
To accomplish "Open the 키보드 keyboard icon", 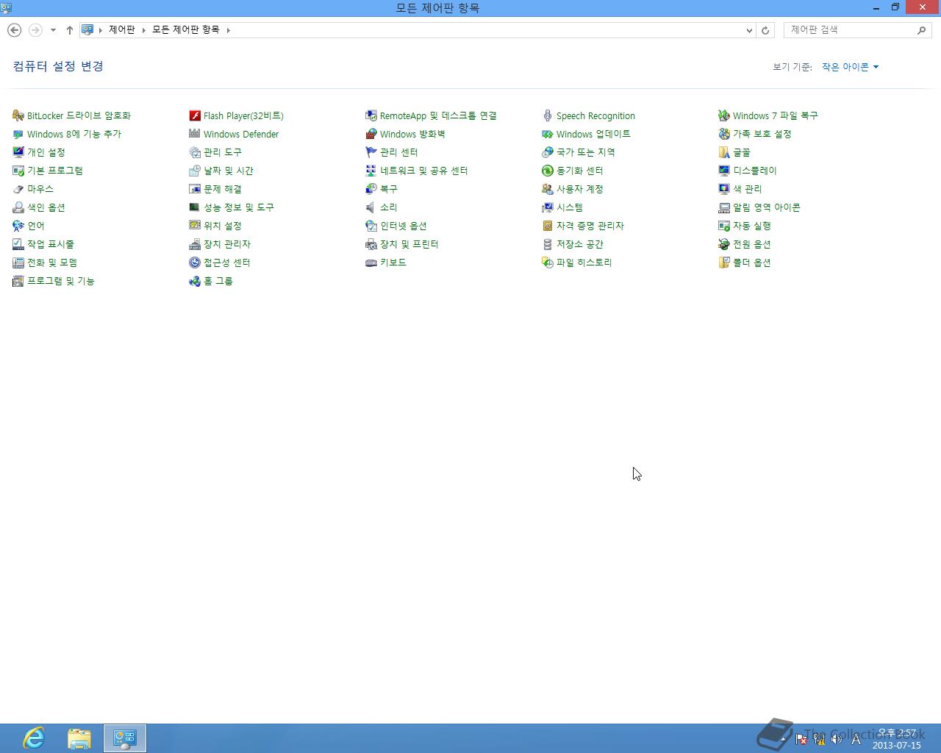I will 371,263.
